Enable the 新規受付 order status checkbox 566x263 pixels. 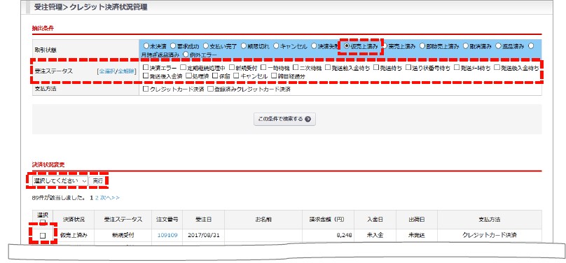click(x=232, y=67)
